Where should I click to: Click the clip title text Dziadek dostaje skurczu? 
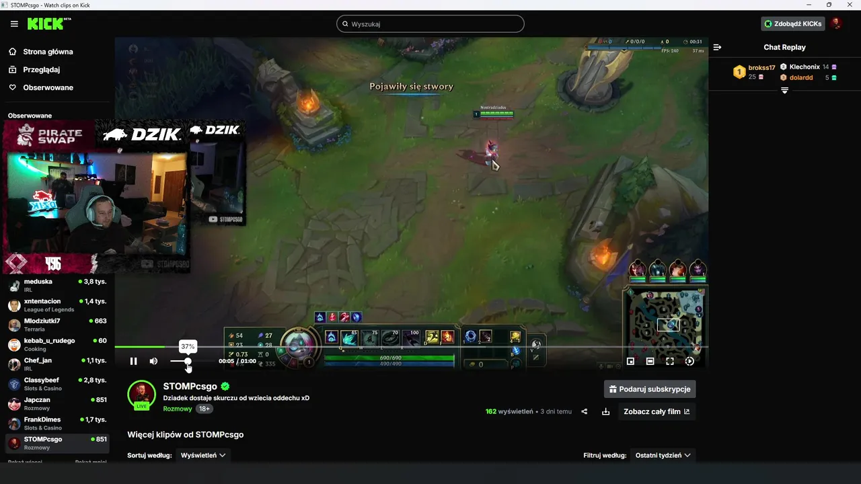[236, 398]
